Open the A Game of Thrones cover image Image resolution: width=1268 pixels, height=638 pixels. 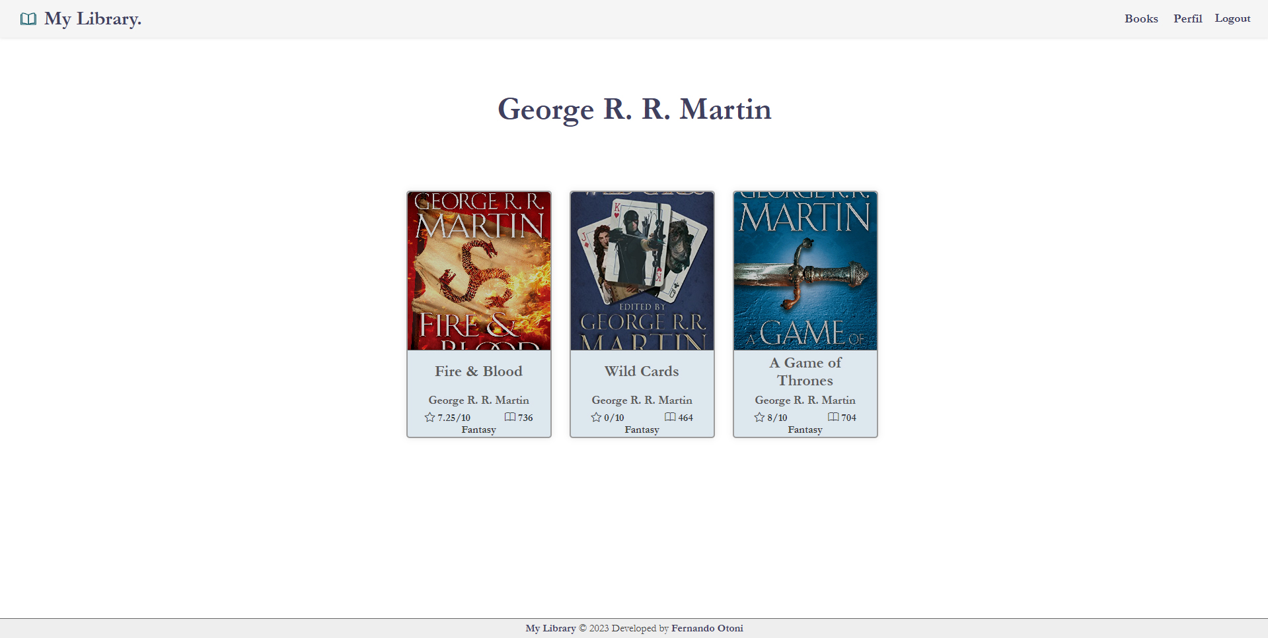pyautogui.click(x=805, y=270)
